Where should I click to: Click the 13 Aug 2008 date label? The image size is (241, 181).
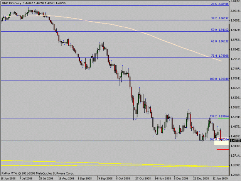click(x=66, y=178)
